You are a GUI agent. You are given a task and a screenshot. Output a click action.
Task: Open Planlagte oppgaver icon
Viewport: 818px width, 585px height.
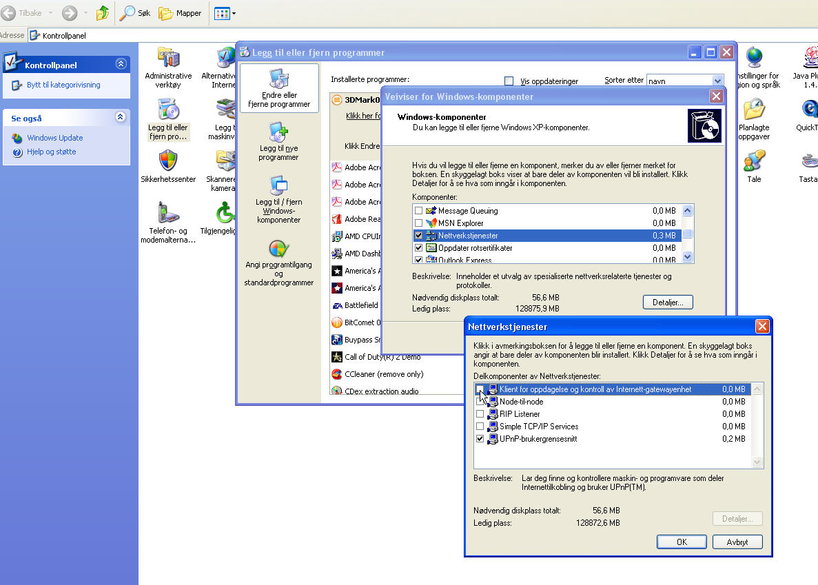(x=754, y=119)
